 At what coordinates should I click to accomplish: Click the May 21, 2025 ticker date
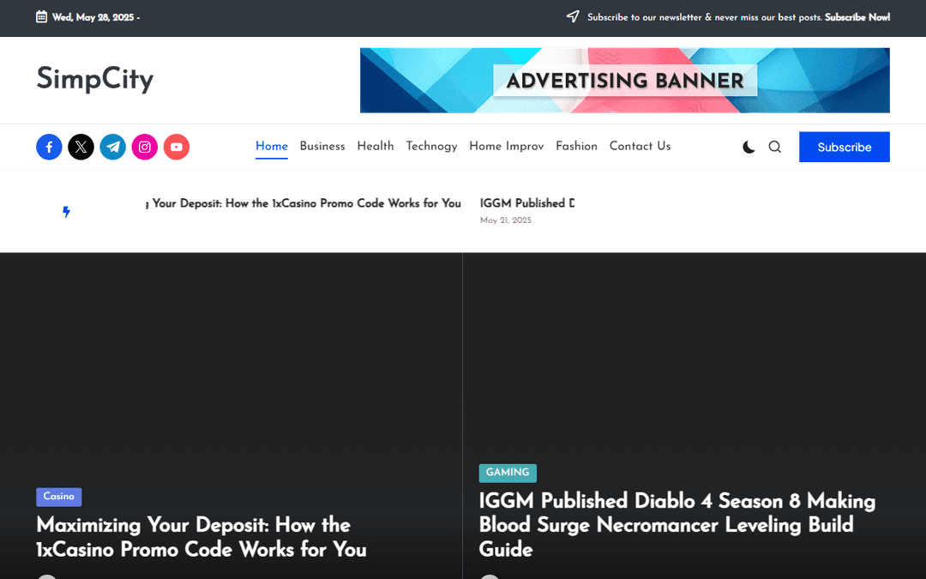coord(506,220)
